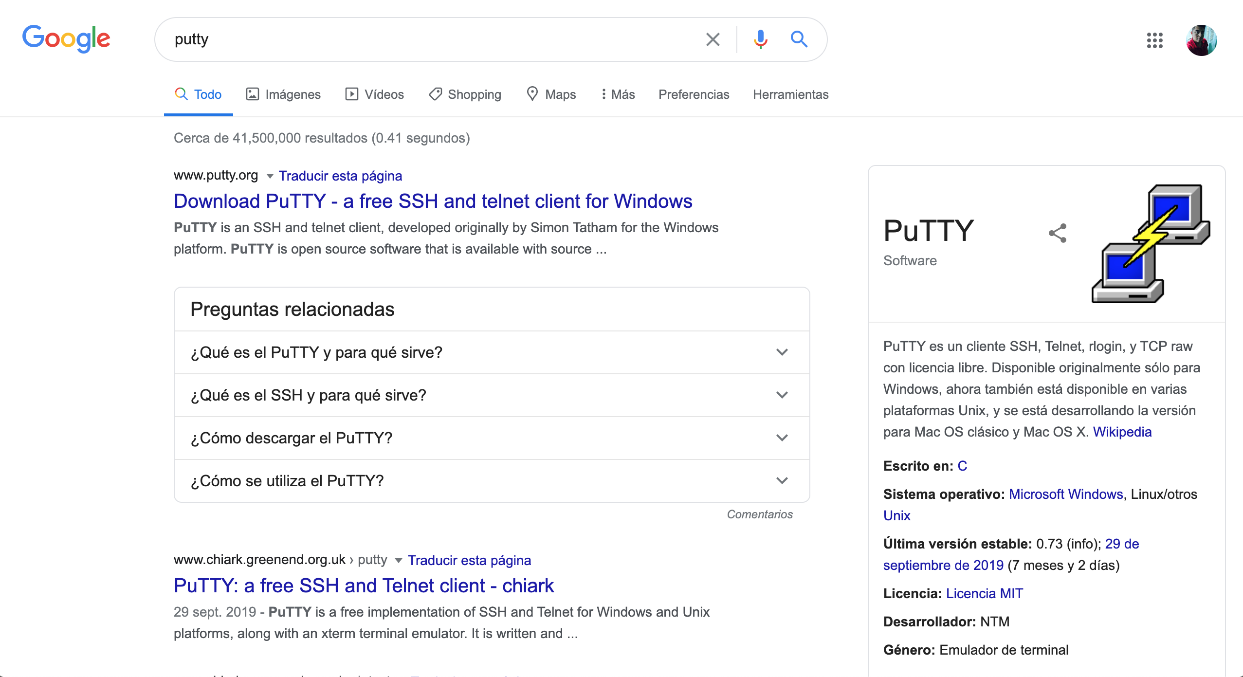Open the Google apps grid
This screenshot has height=677, width=1243.
[1154, 40]
